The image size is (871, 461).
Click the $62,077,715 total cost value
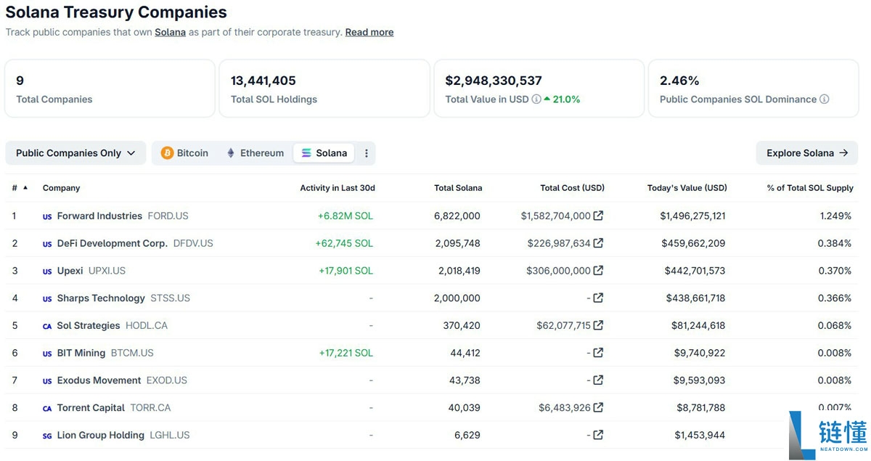(564, 325)
